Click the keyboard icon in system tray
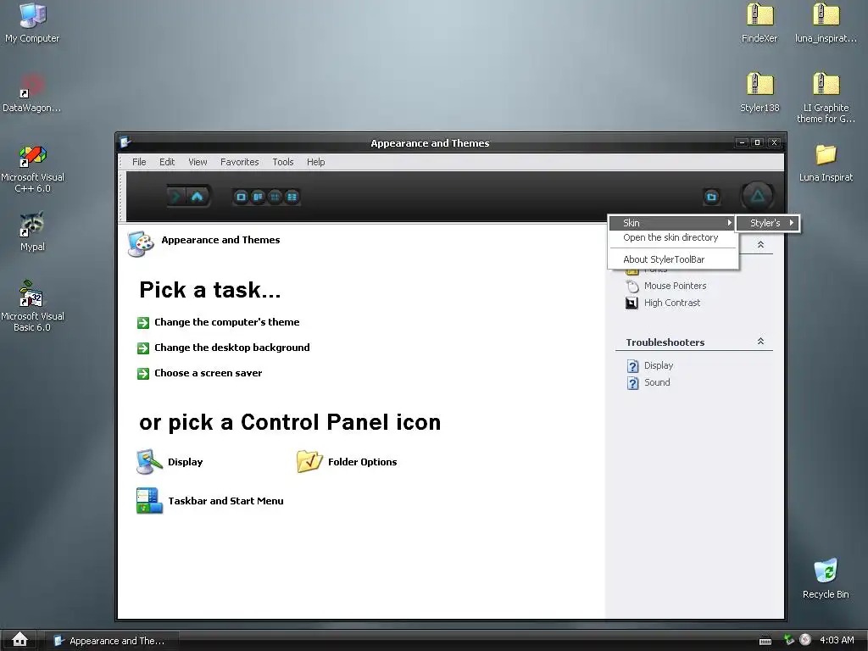868x651 pixels. click(x=765, y=641)
